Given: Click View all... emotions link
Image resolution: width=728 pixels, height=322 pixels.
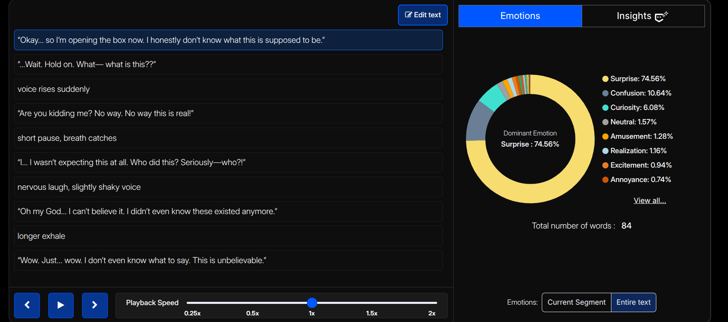Looking at the screenshot, I should pyautogui.click(x=649, y=201).
